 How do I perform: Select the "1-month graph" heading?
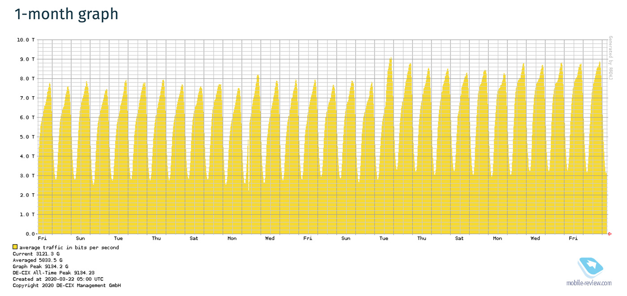click(66, 14)
